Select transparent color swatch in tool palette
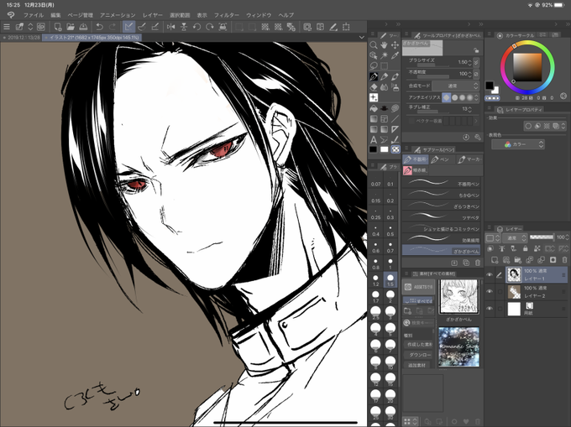Screen dimensions: 571x427 [x=396, y=149]
